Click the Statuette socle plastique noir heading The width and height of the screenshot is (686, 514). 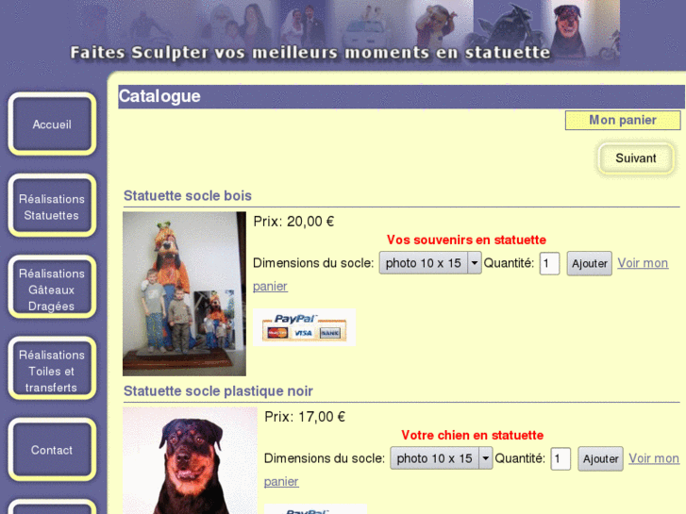218,390
